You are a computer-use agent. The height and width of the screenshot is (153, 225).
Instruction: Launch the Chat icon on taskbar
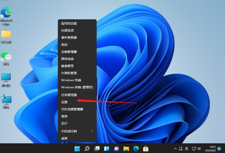click(x=116, y=148)
